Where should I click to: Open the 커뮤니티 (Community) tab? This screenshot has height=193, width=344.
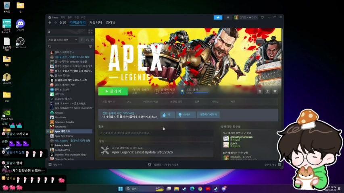pos(96,23)
